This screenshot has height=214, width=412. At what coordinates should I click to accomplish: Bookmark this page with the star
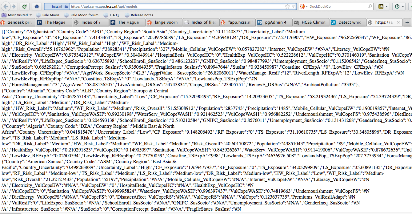287,6
